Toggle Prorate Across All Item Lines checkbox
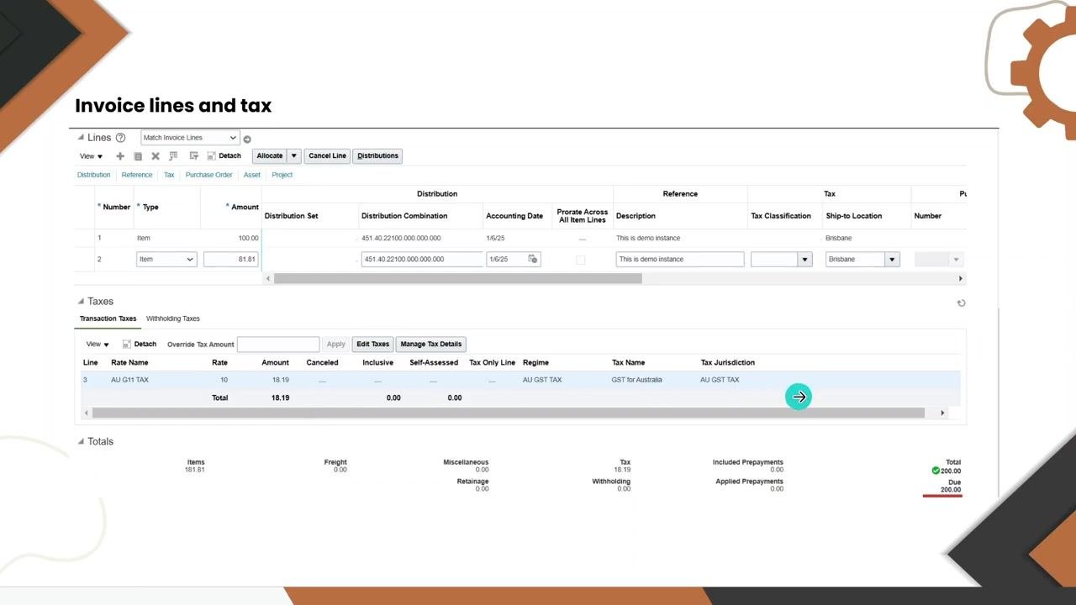The height and width of the screenshot is (605, 1076). [580, 260]
